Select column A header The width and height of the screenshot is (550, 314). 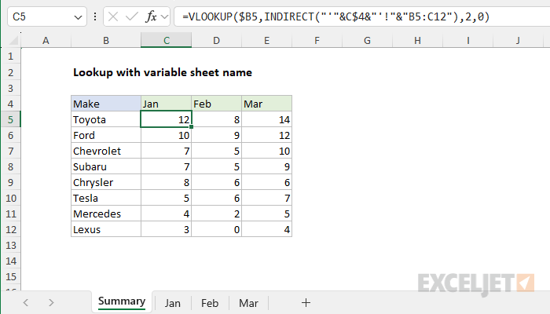click(x=46, y=41)
